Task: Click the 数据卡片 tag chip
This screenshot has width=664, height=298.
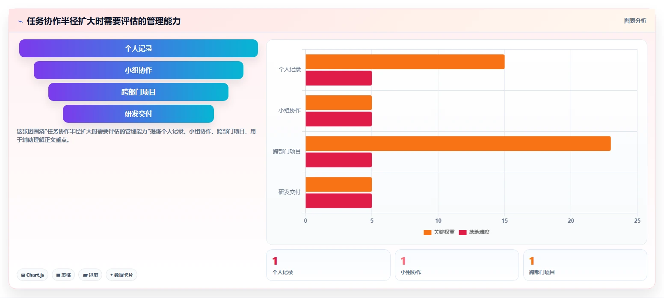Action: [x=122, y=275]
